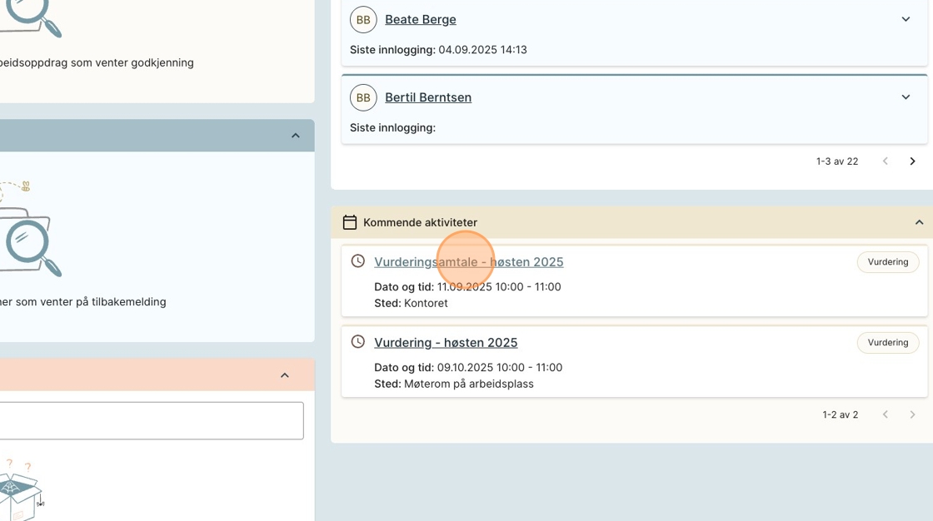Open Beate Berge's profile link
The image size is (933, 521).
(420, 19)
